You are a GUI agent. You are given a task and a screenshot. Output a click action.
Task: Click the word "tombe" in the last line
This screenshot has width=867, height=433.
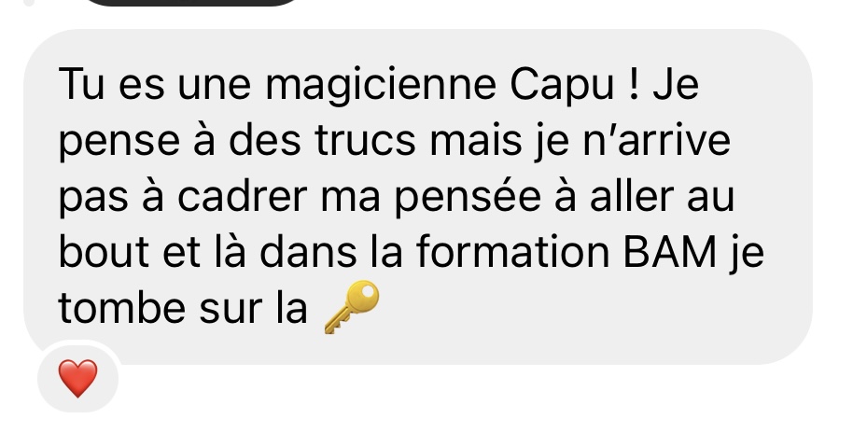pyautogui.click(x=121, y=307)
